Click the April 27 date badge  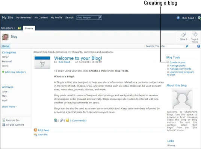coord(42,62)
